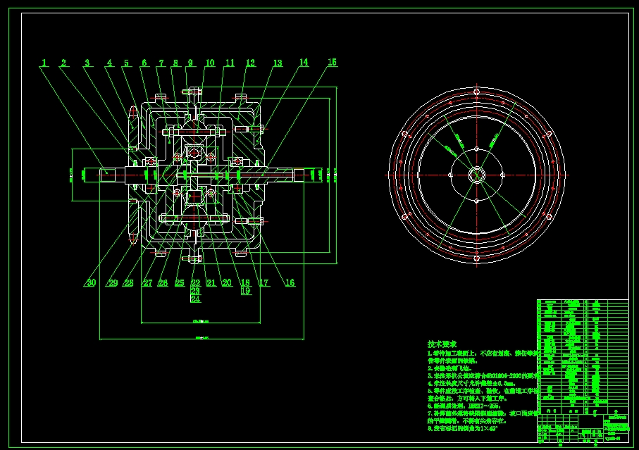Screen dimensions: 639x450
Task: Click part callout number 10
Action: coord(210,63)
